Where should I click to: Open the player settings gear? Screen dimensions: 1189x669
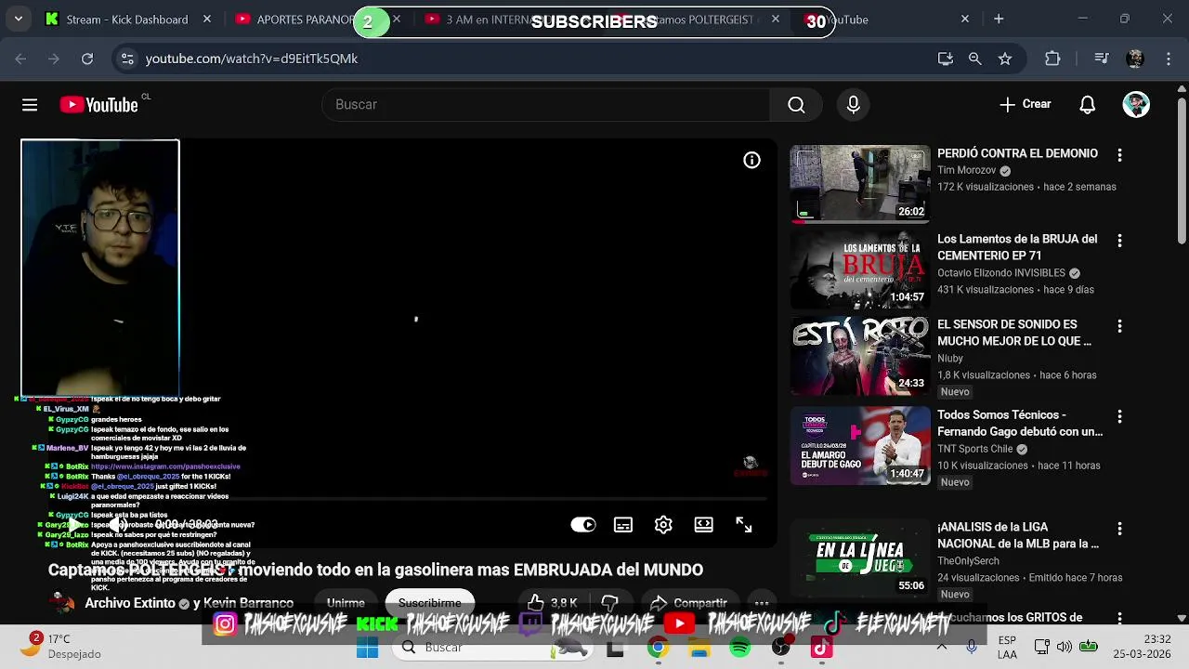(663, 525)
